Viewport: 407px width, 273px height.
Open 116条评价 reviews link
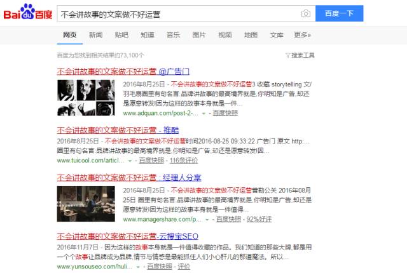pos(184,161)
